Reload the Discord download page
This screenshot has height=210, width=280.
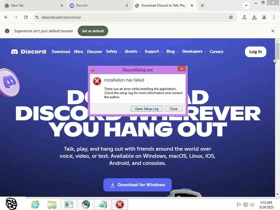click(x=26, y=17)
